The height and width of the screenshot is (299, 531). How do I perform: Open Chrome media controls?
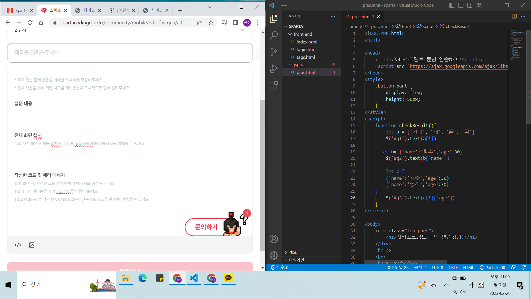pos(225,23)
